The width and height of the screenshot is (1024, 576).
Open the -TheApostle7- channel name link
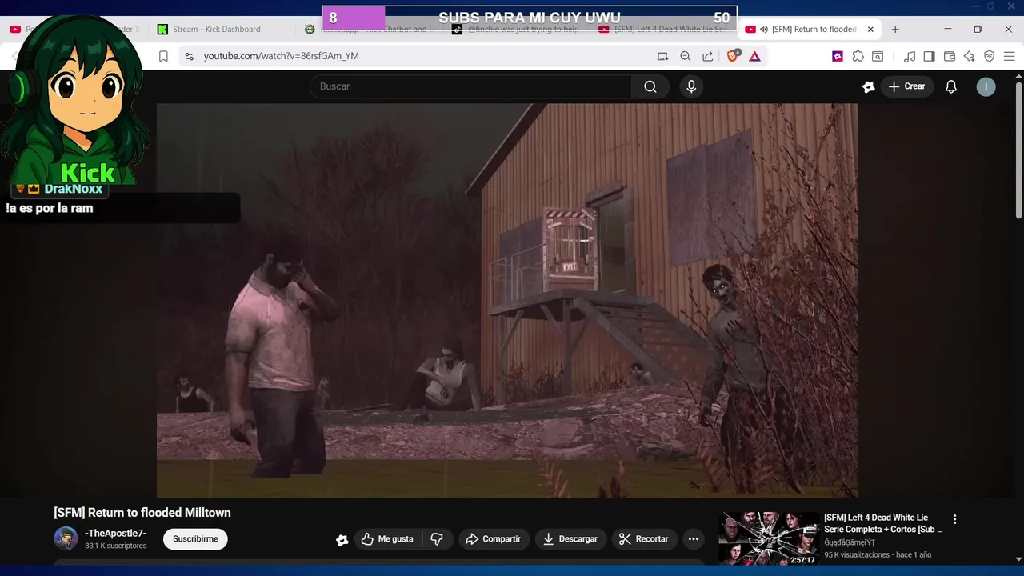116,533
